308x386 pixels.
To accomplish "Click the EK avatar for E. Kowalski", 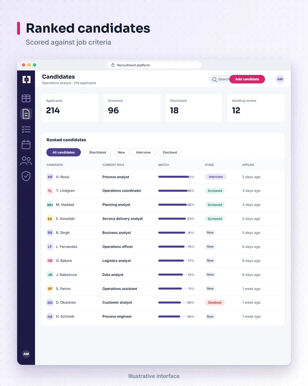I will click(50, 219).
